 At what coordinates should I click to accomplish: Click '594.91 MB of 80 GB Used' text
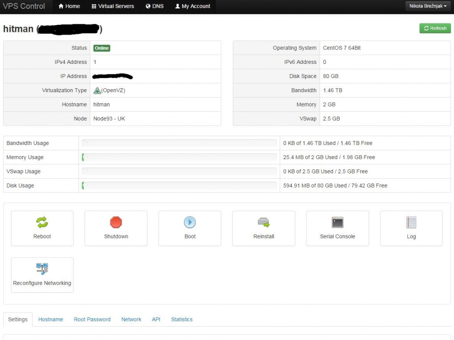[x=315, y=186]
